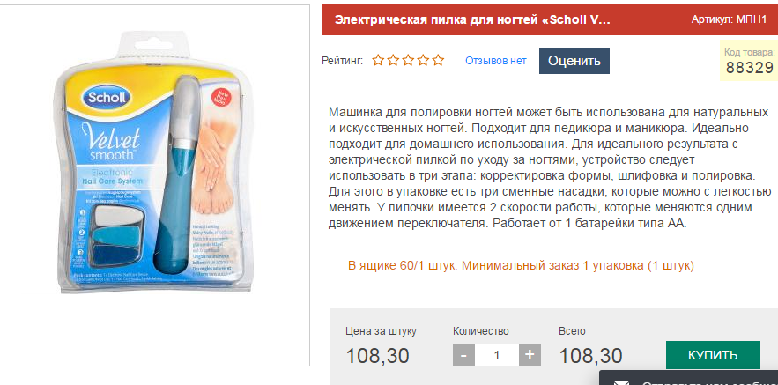Screen dimensions: 778x385
Task: Click the product title in the red header
Action: tap(472, 20)
